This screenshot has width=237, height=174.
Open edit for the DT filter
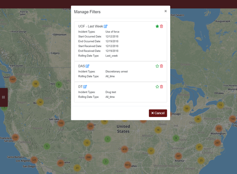click(x=85, y=87)
